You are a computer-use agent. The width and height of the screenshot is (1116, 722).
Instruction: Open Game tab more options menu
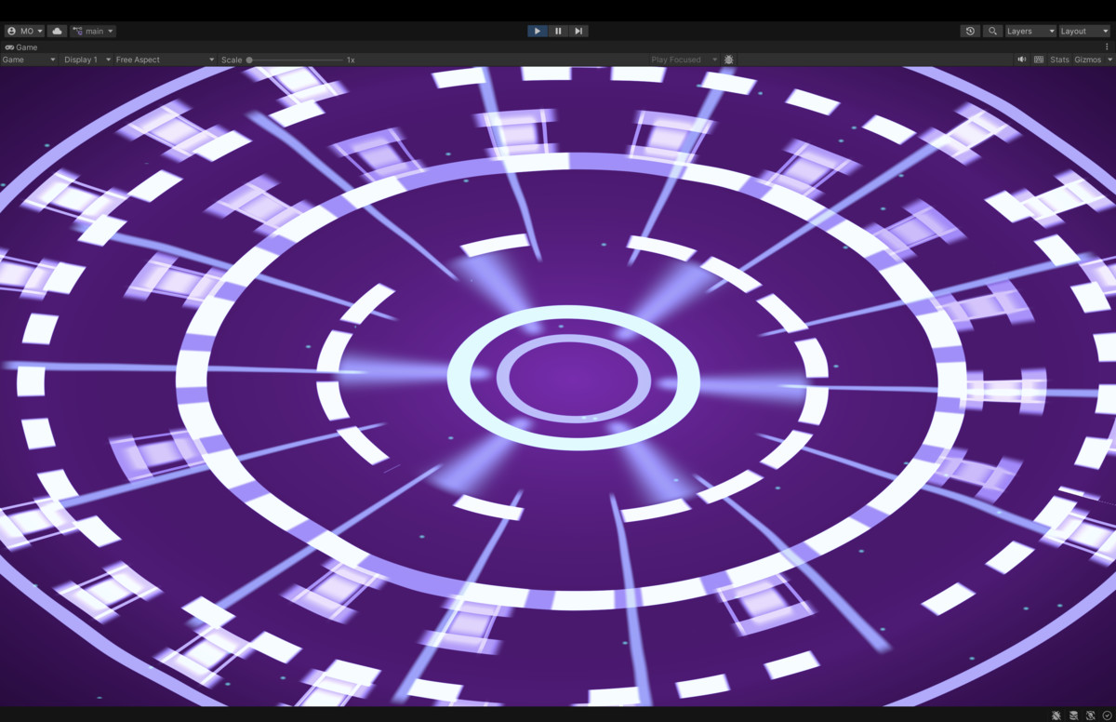pos(1107,47)
